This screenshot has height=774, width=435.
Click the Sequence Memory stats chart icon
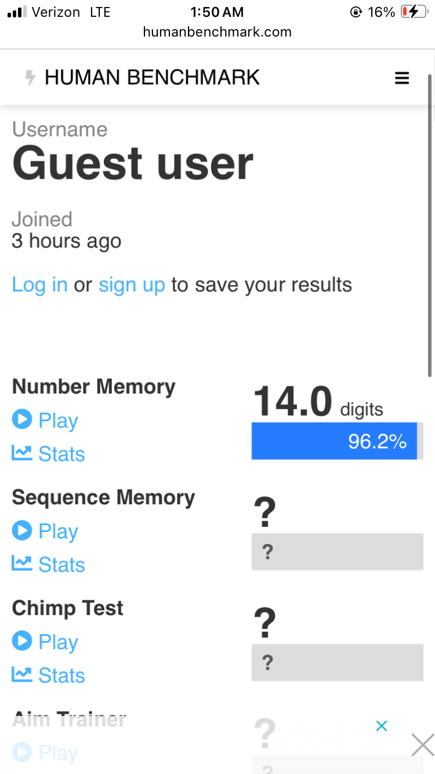tap(22, 563)
